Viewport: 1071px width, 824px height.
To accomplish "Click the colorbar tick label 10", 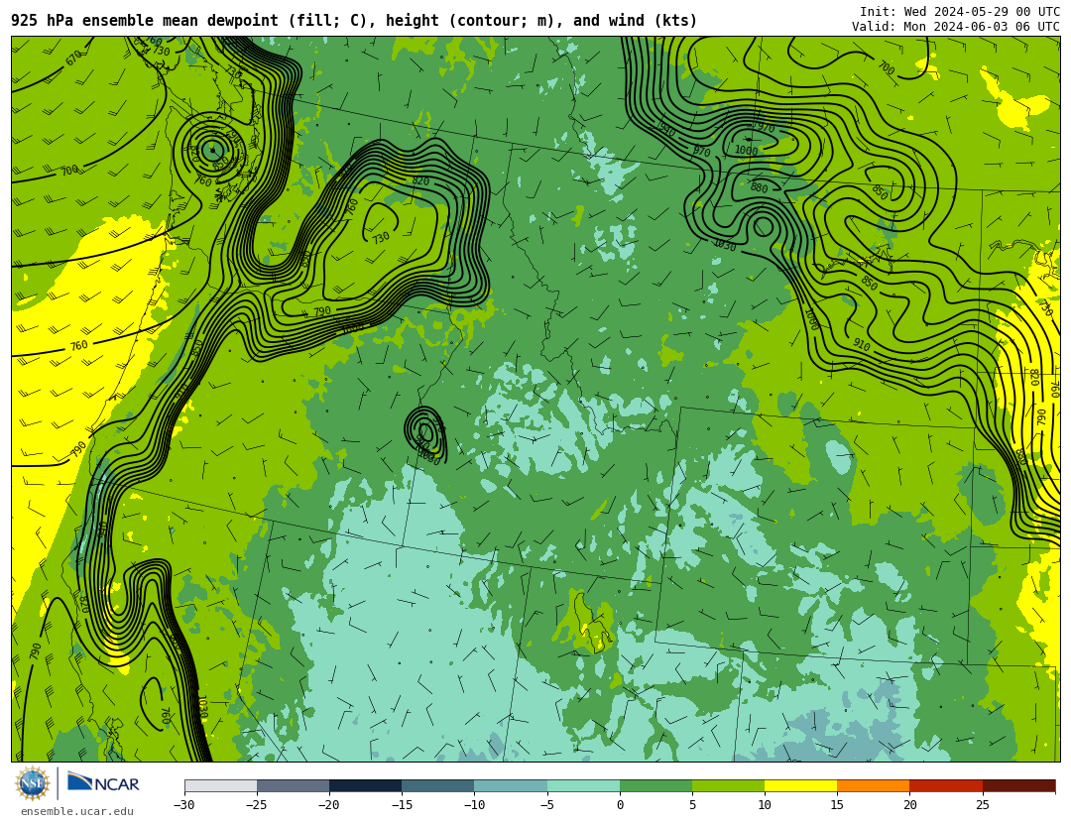I will [x=765, y=805].
